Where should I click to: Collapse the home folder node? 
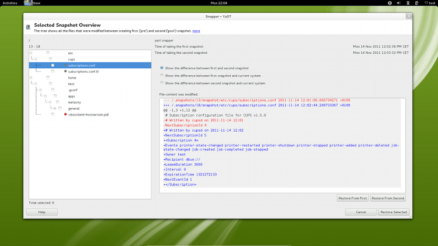click(x=31, y=78)
